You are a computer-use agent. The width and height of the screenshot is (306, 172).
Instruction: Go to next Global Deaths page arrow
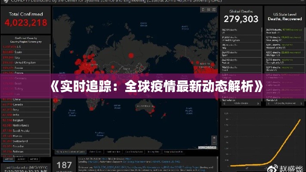[258, 104]
